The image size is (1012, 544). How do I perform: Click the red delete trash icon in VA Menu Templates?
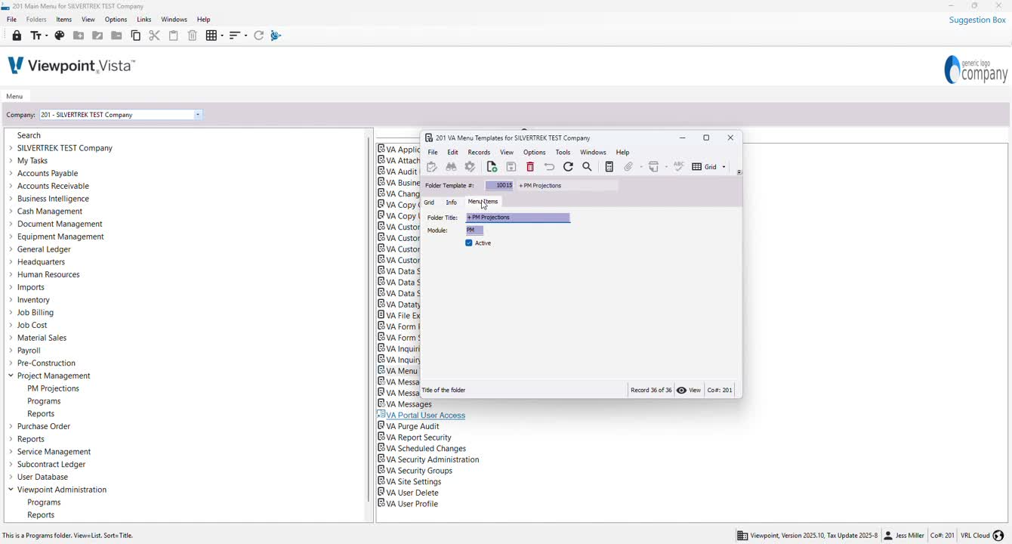pos(530,167)
